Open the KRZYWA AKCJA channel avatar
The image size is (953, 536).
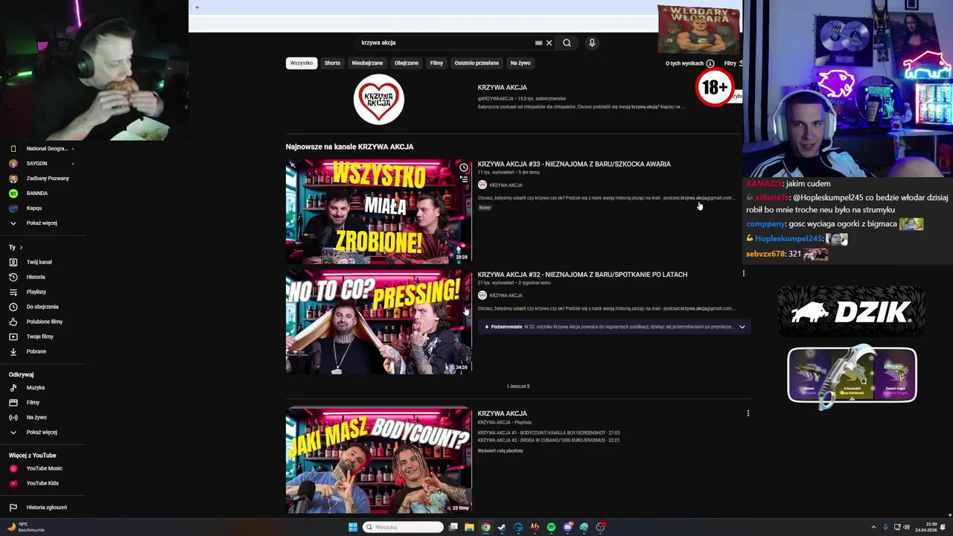click(378, 99)
